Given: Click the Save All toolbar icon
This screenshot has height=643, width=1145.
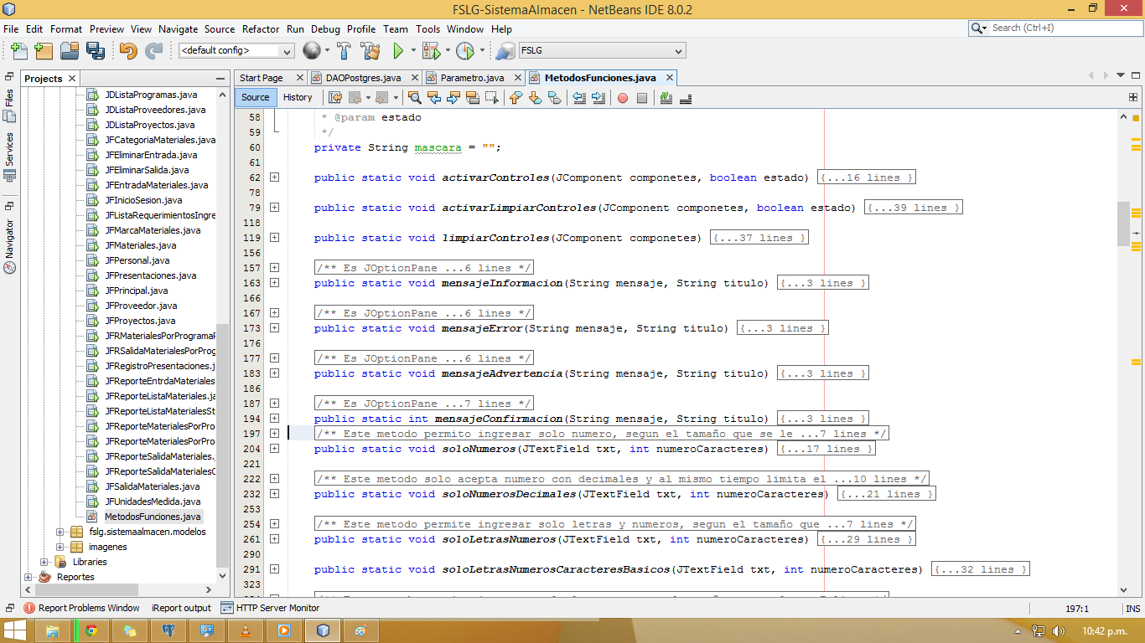Looking at the screenshot, I should (96, 50).
